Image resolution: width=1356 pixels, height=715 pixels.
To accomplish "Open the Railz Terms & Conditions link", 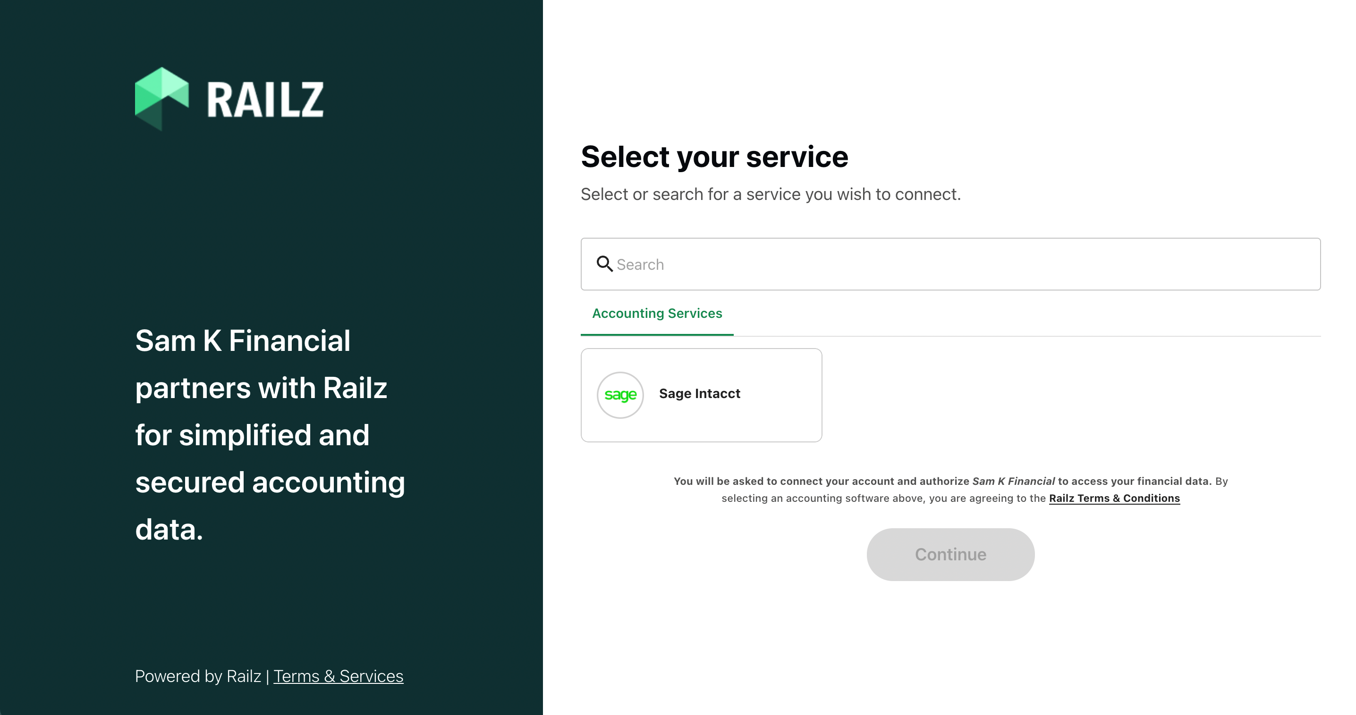I will click(x=1114, y=499).
